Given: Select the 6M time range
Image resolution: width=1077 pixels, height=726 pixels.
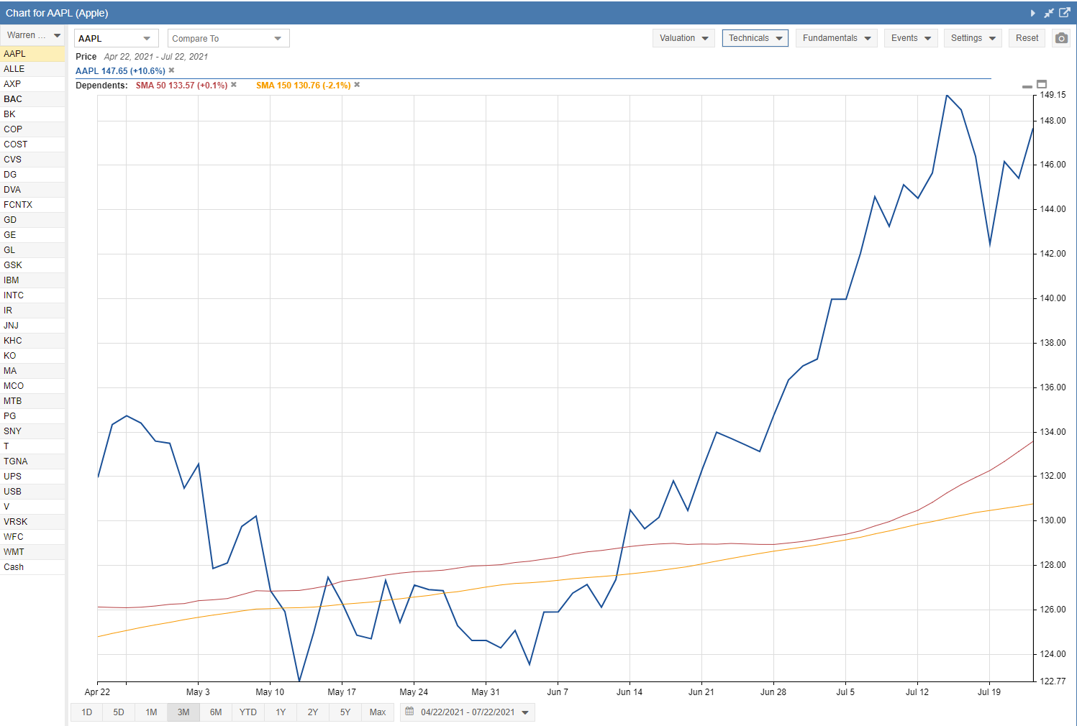Looking at the screenshot, I should coord(216,712).
